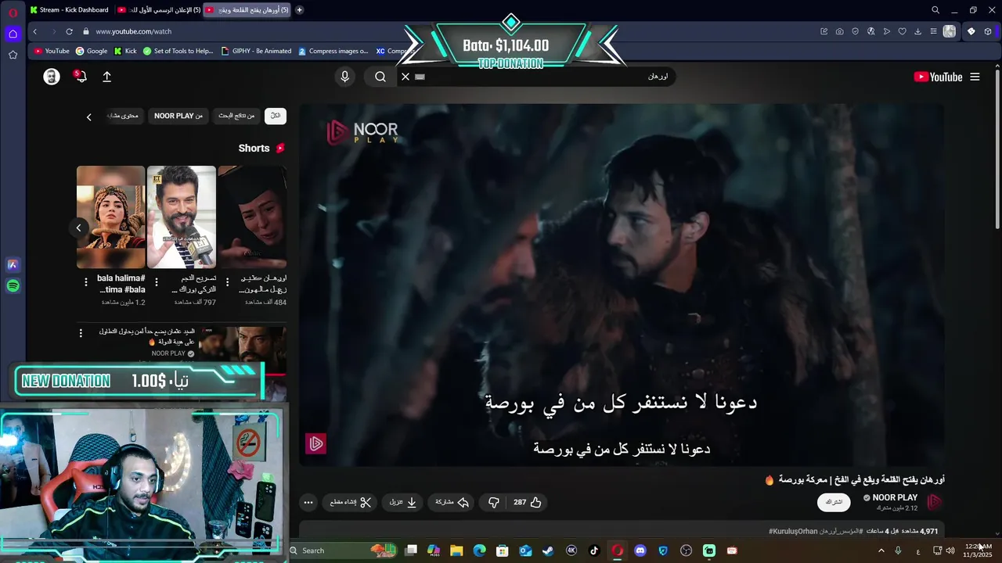The image size is (1002, 563).
Task: Open Opera sidebar bookmarks star
Action: click(x=13, y=55)
